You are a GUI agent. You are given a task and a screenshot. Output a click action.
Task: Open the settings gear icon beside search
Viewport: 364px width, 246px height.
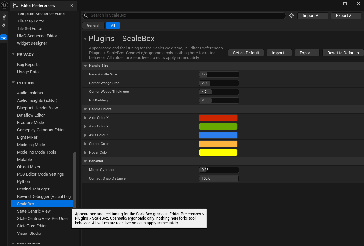[x=292, y=16]
